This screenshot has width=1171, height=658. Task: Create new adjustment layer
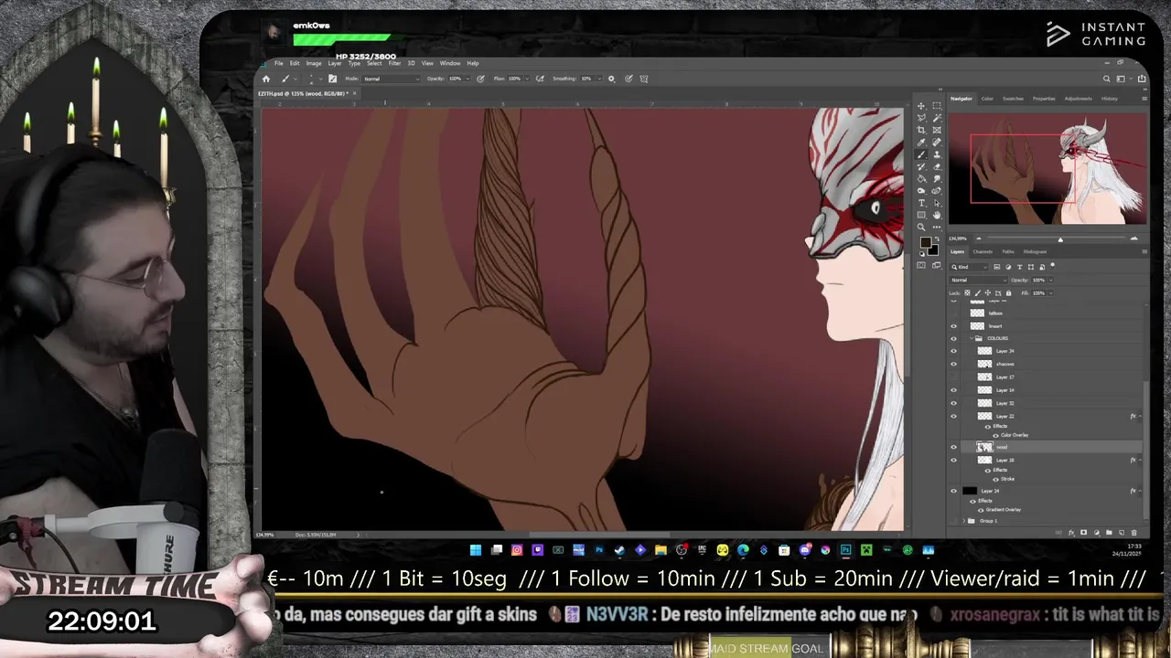coord(1097,533)
